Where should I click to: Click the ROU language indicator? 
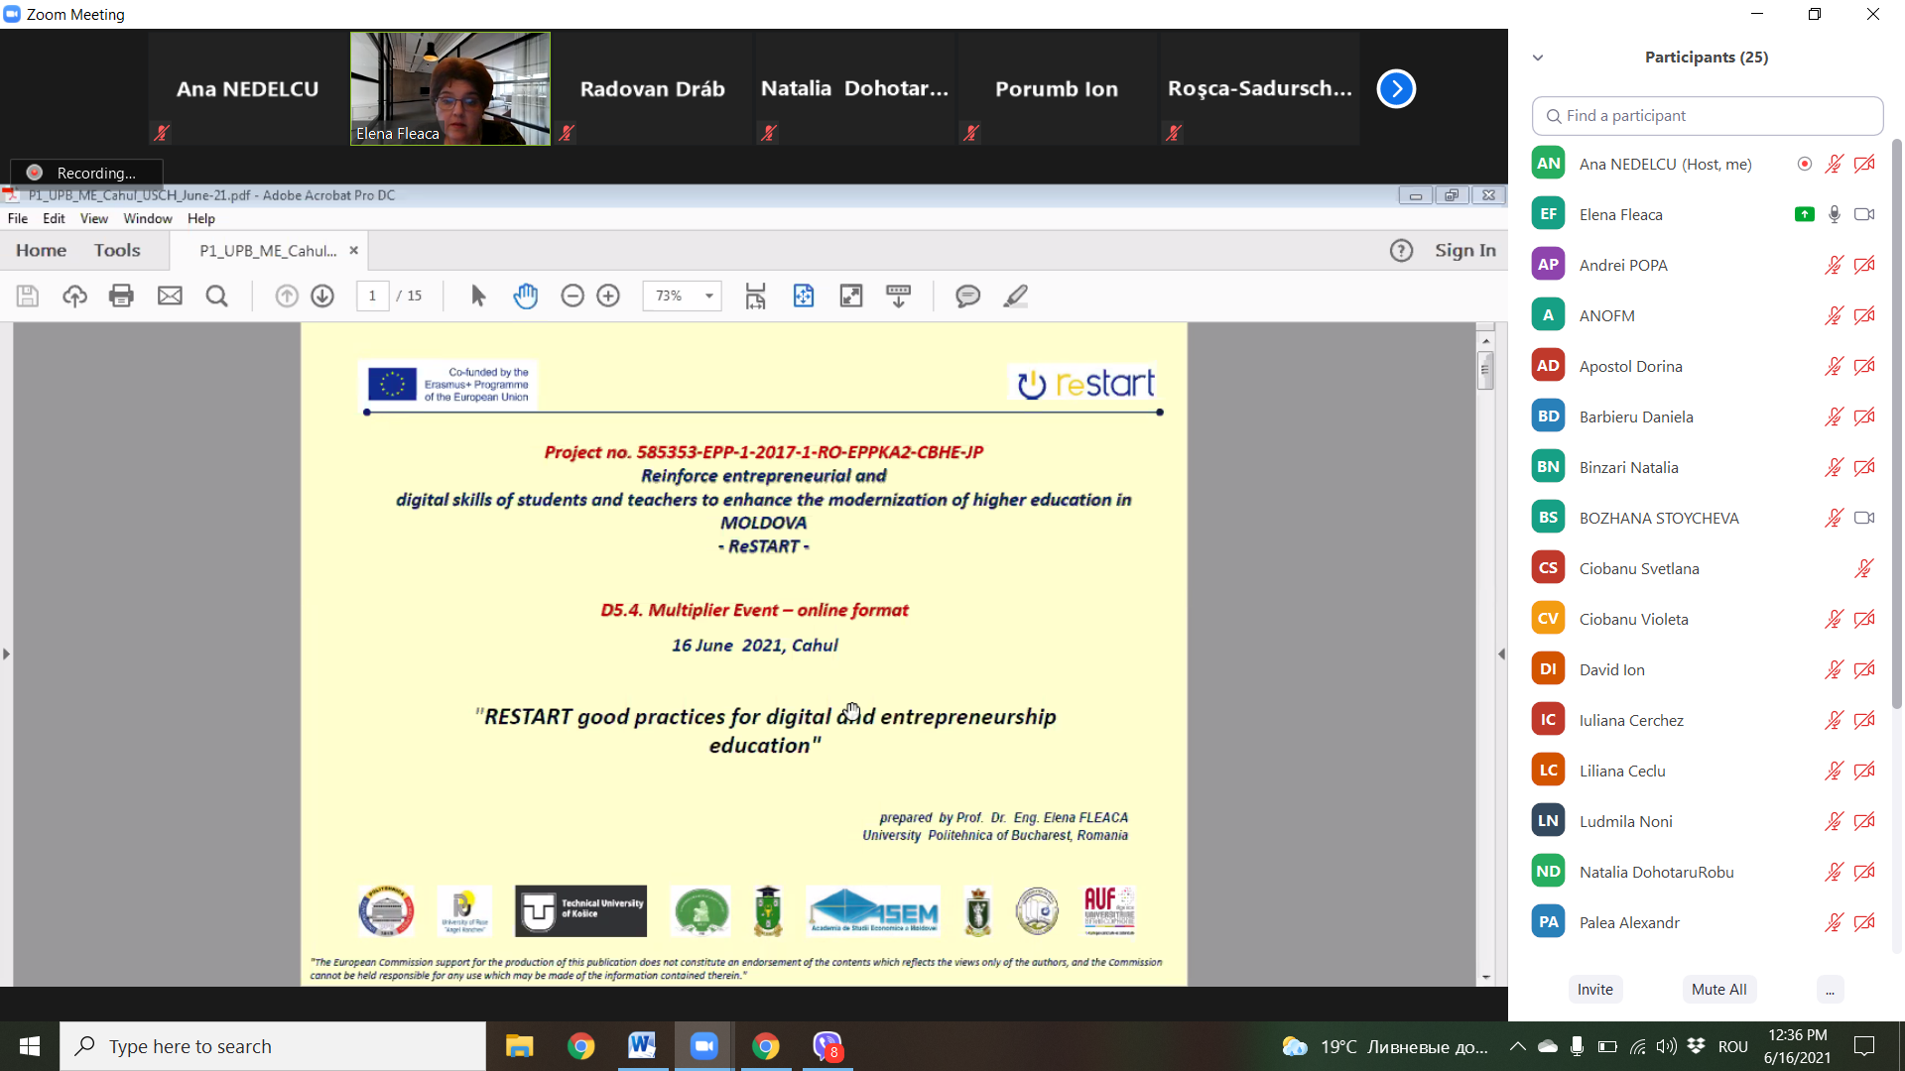[x=1733, y=1046]
